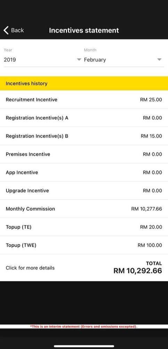168x349 pixels.
Task: Select Registration Incentive(s) A row
Action: (84, 118)
